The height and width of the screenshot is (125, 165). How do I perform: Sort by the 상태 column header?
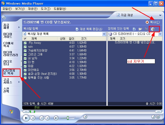click(x=63, y=39)
